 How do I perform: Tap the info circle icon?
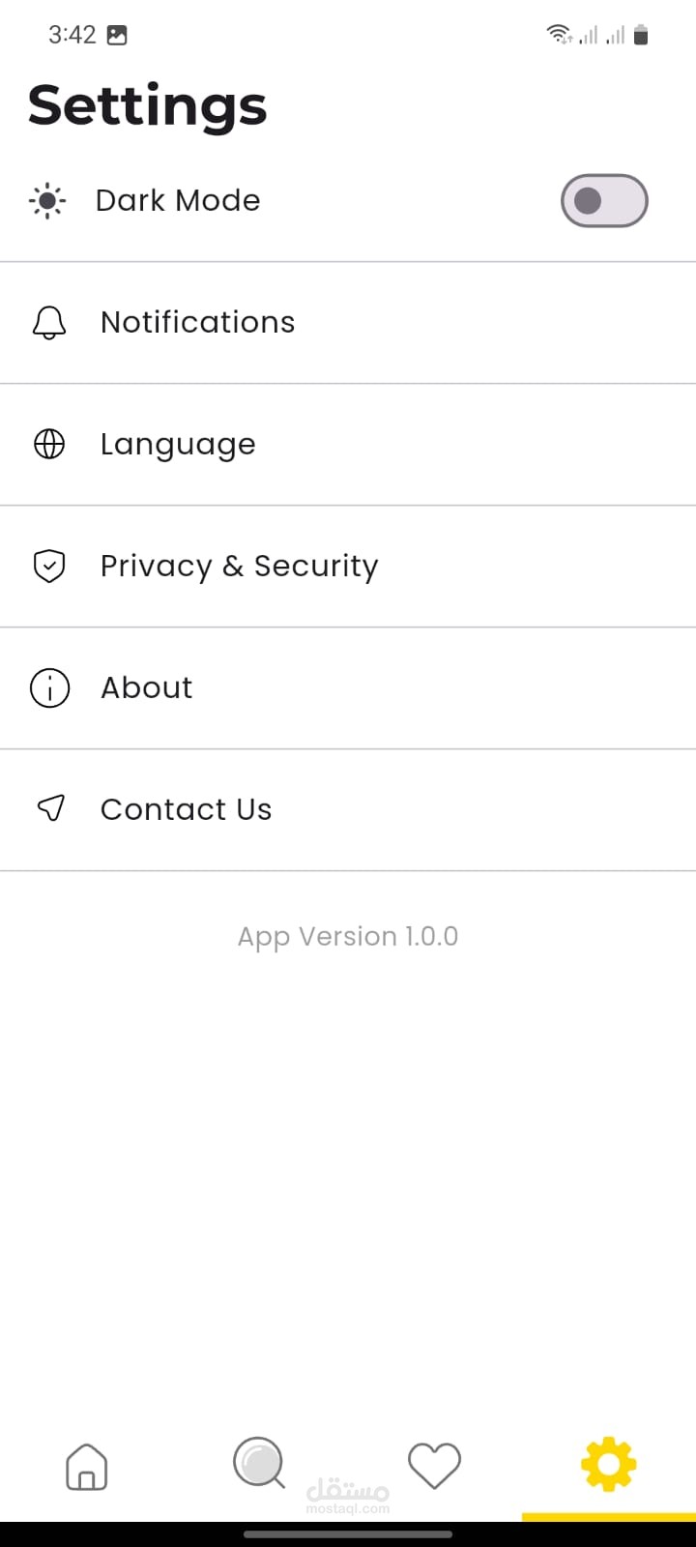[x=49, y=688]
